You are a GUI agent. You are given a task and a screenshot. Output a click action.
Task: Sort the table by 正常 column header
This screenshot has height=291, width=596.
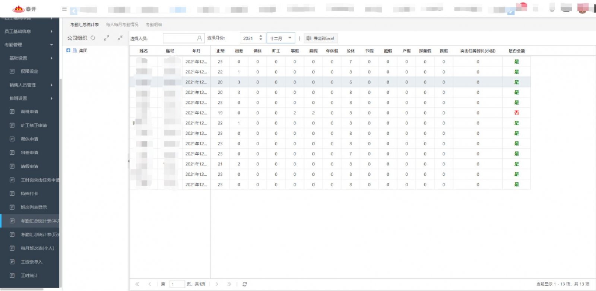pos(220,51)
